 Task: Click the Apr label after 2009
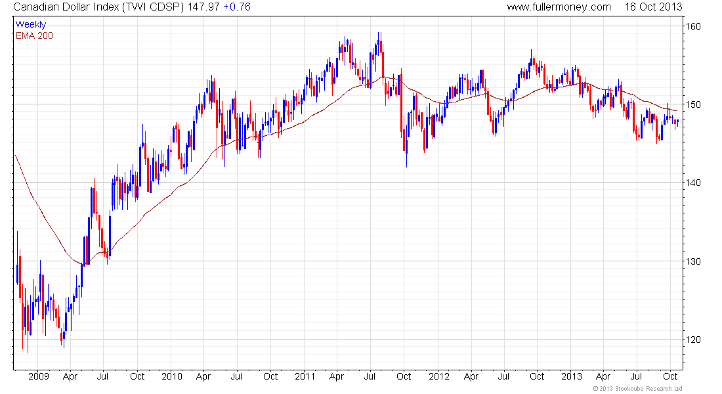click(x=70, y=376)
